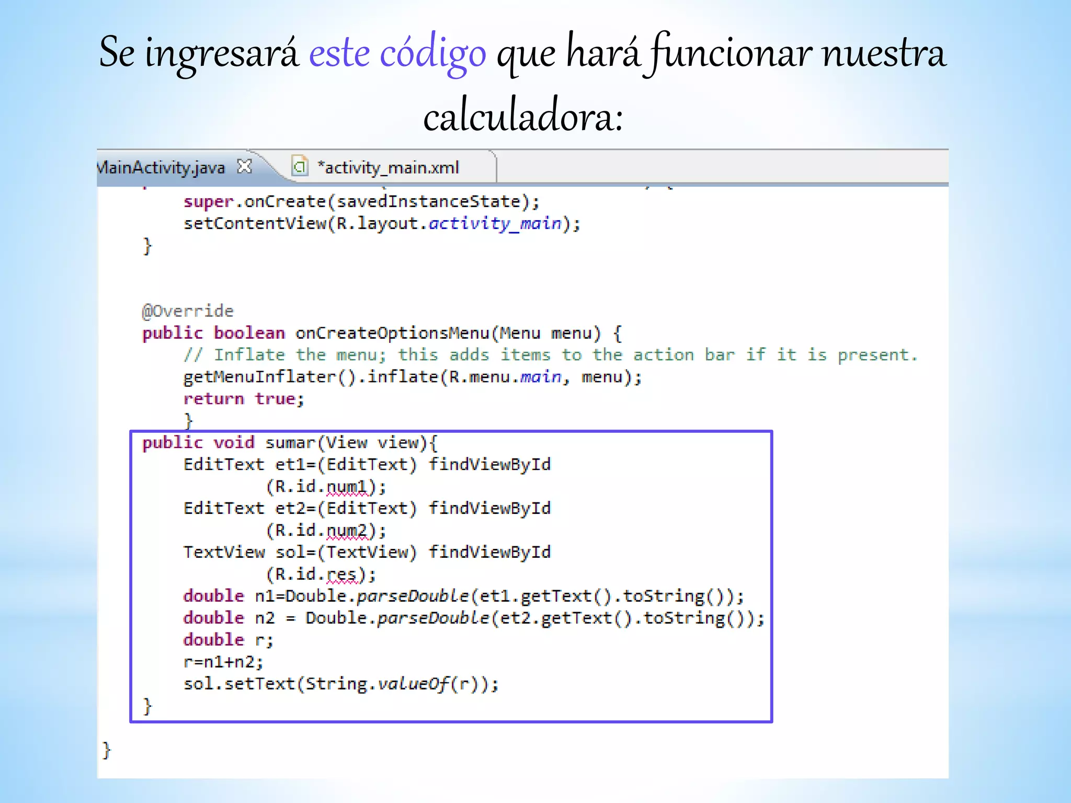Click the 'double n1=Double.parseDouble' line

pos(464,596)
